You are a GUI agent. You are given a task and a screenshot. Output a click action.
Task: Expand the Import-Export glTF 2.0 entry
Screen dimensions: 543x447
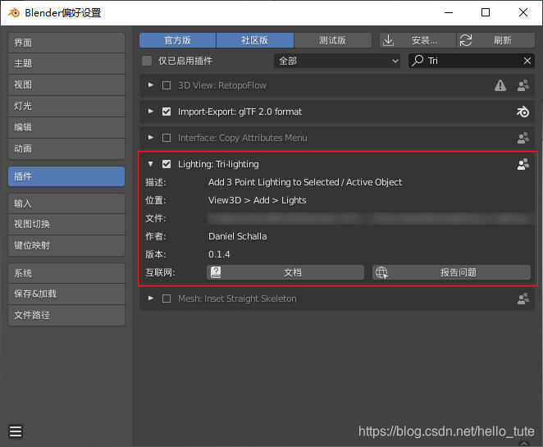[151, 112]
